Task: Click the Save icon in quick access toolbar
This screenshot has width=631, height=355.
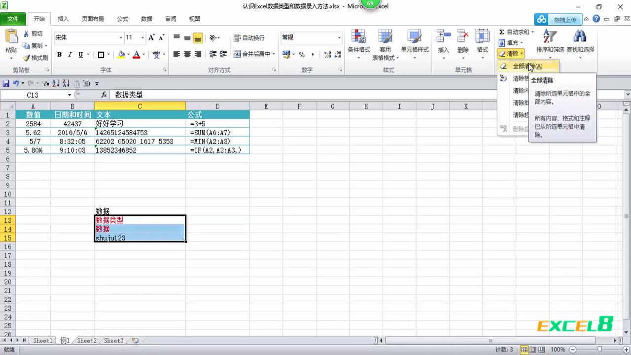Action: pyautogui.click(x=6, y=83)
